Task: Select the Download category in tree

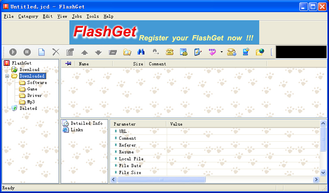Action: click(29, 69)
